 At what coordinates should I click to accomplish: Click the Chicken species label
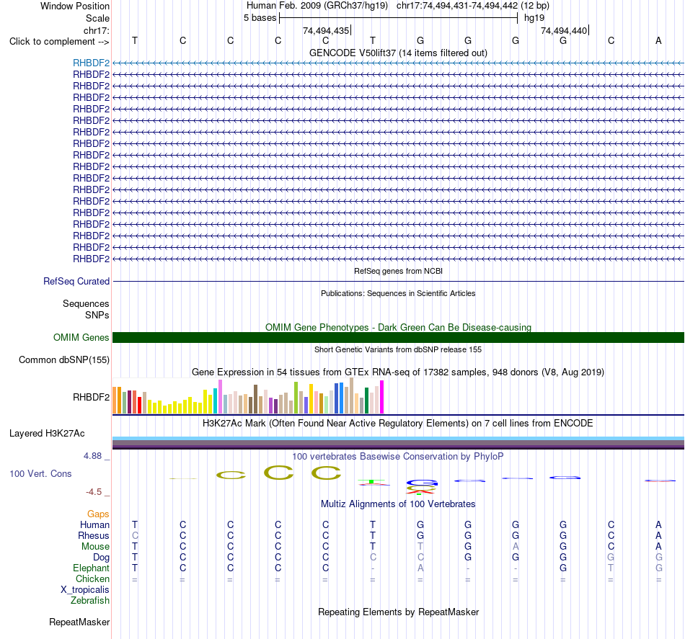tap(92, 578)
